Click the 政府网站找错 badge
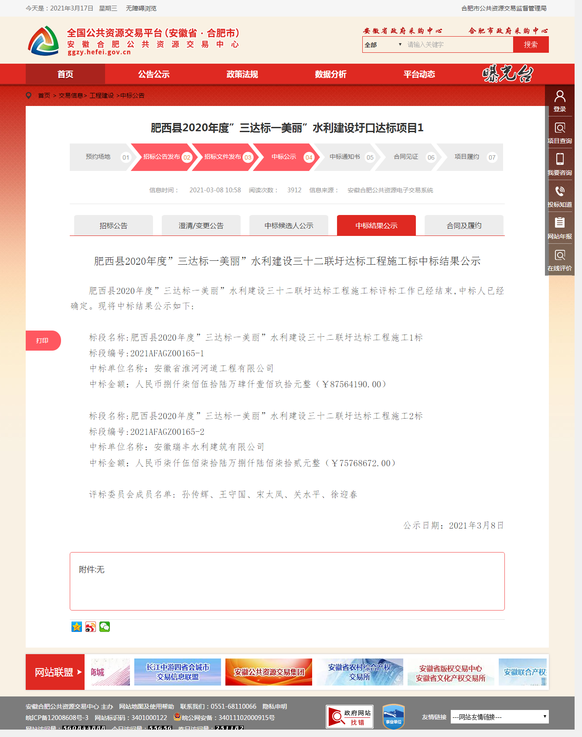This screenshot has width=582, height=737. click(350, 717)
